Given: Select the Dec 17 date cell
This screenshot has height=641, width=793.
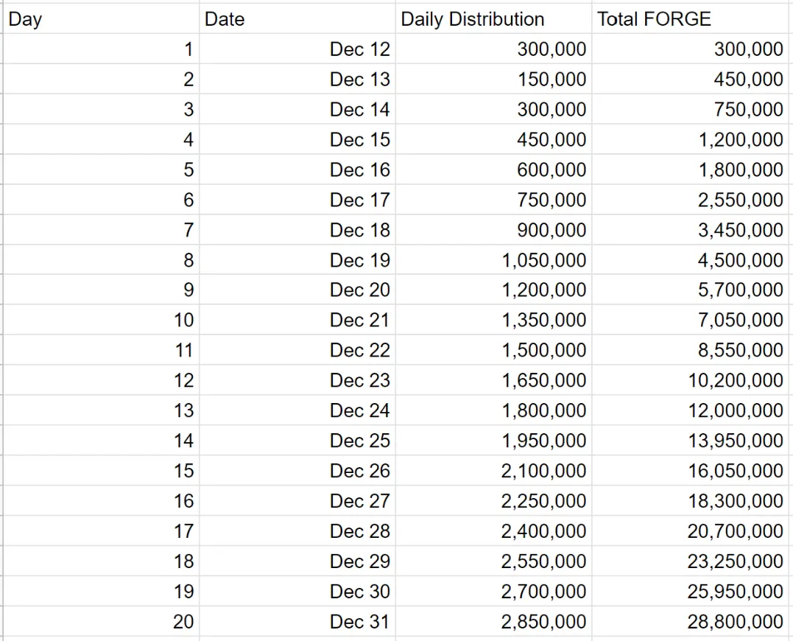Looking at the screenshot, I should pos(297,200).
